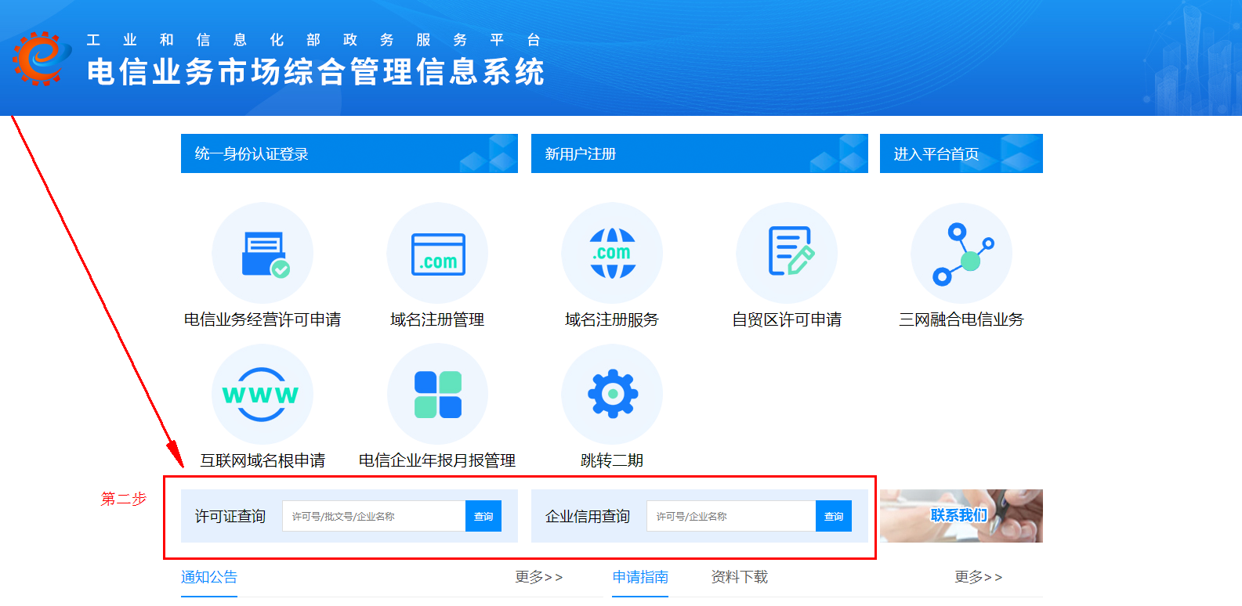Image resolution: width=1242 pixels, height=606 pixels.
Task: Click 查询 button for 企业信用查询
Action: click(834, 516)
